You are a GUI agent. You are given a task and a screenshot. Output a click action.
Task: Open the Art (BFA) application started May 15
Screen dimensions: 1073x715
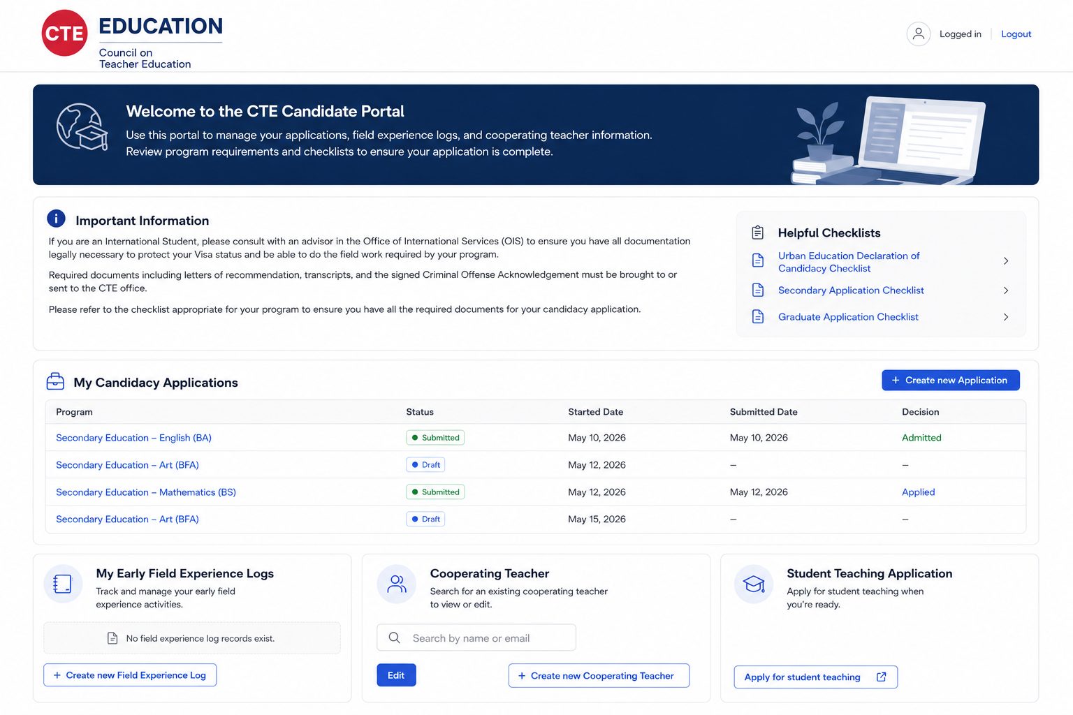click(x=127, y=519)
